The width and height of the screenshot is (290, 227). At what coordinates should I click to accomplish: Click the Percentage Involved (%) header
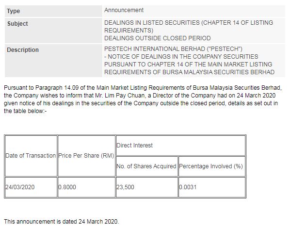click(x=212, y=166)
